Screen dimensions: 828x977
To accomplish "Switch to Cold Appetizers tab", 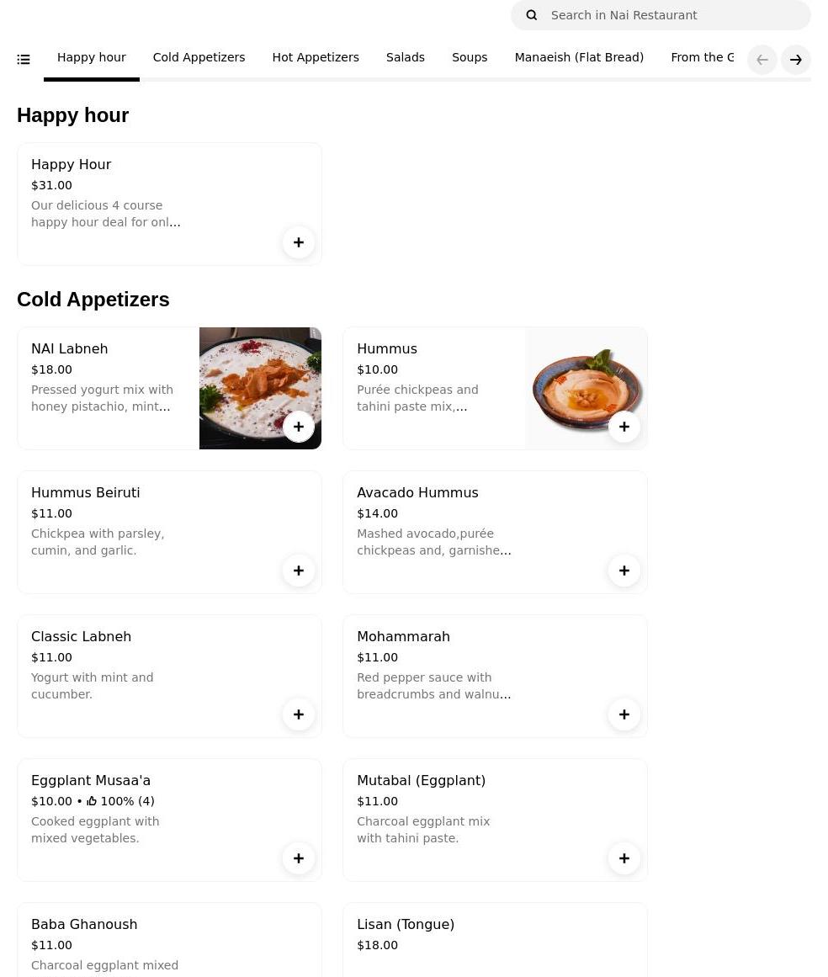I will (199, 57).
